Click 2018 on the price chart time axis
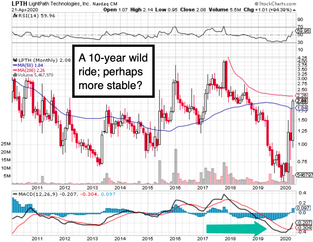Viewport: 313px width, 242px height. click(230, 188)
